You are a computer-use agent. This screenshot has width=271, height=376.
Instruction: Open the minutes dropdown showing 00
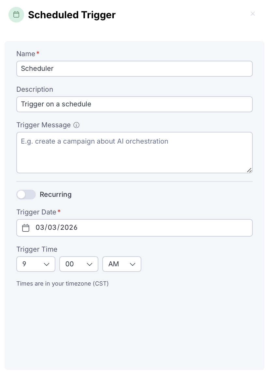pyautogui.click(x=76, y=264)
